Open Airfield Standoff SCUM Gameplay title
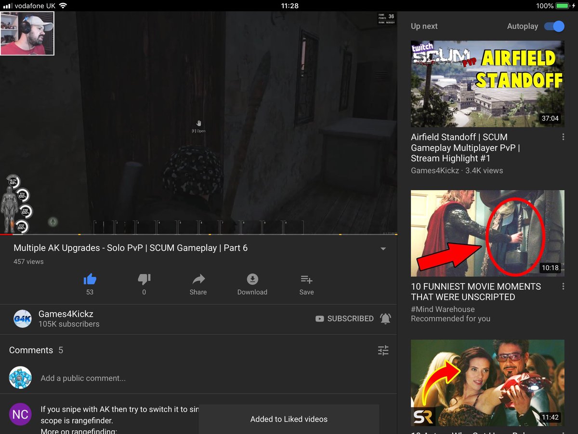578x434 pixels. tap(465, 148)
